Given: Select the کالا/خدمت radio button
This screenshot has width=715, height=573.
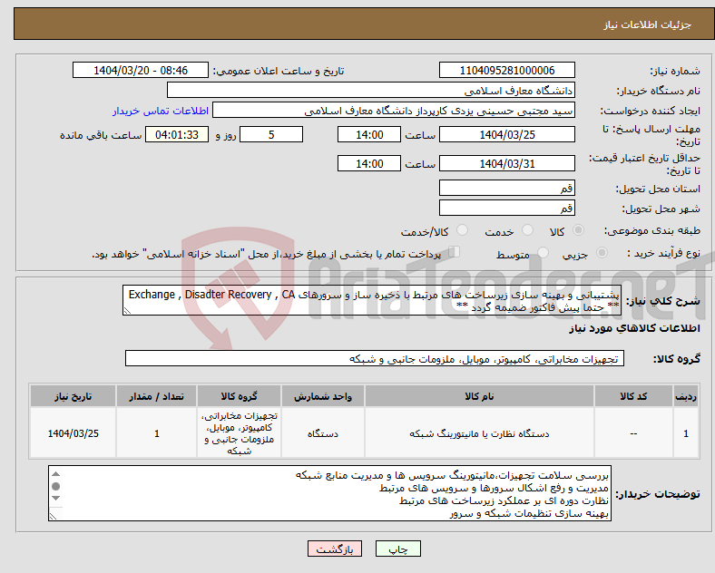Looking at the screenshot, I should pyautogui.click(x=462, y=230).
